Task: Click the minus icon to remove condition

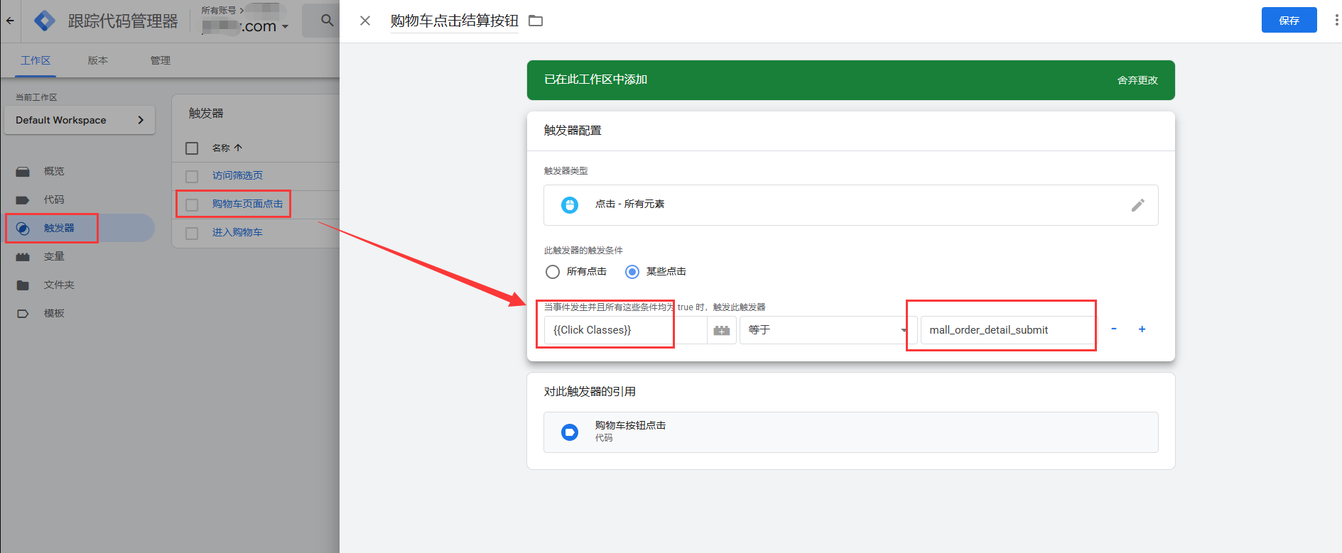Action: [x=1114, y=329]
